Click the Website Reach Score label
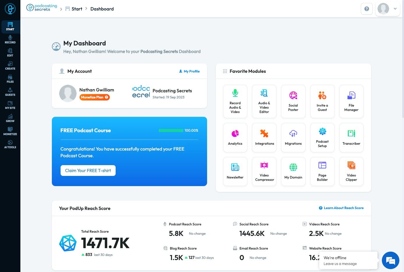Image resolution: width=404 pixels, height=272 pixels. tap(325, 248)
